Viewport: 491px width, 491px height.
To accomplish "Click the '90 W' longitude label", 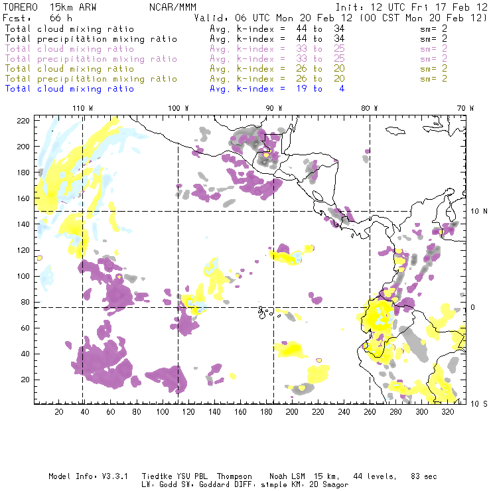I will coord(274,108).
